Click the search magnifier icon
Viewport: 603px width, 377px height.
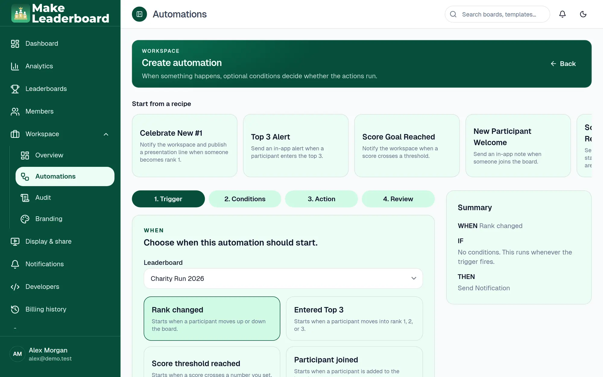(453, 14)
